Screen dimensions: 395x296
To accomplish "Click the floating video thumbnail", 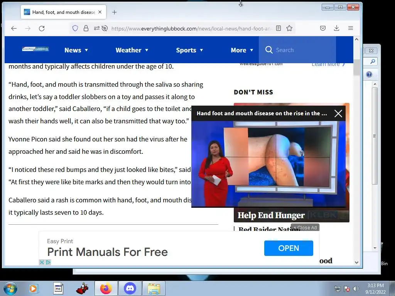I will pyautogui.click(x=268, y=164).
